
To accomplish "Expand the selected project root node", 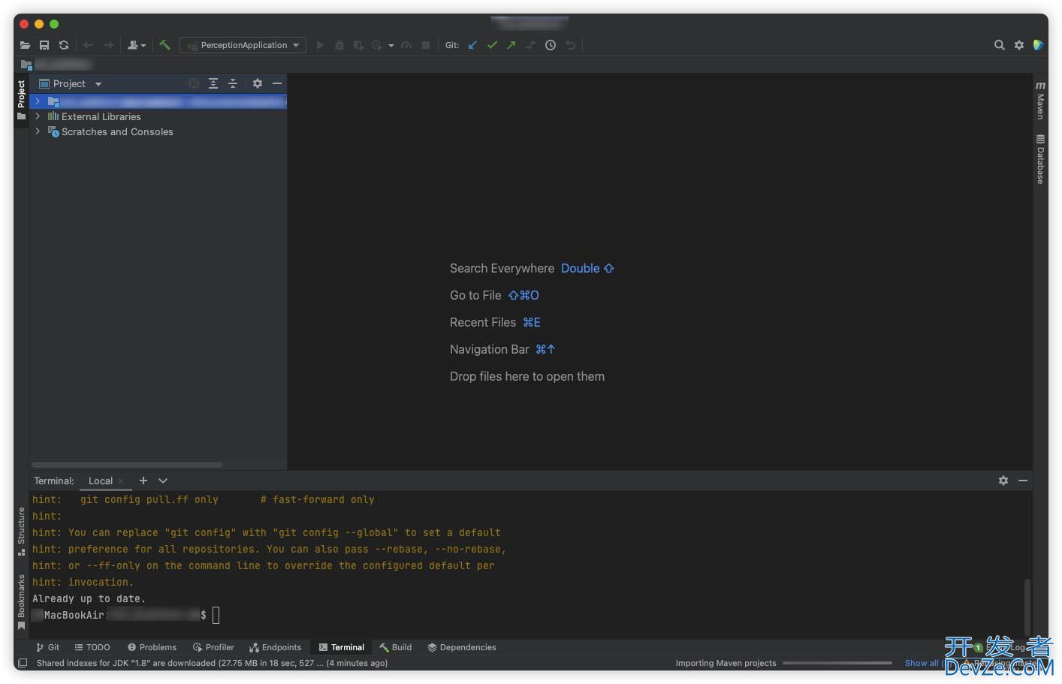I will (38, 101).
